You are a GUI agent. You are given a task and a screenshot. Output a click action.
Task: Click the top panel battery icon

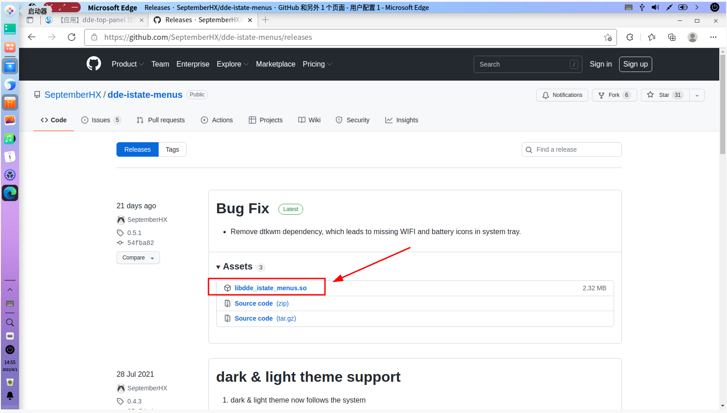683,7
